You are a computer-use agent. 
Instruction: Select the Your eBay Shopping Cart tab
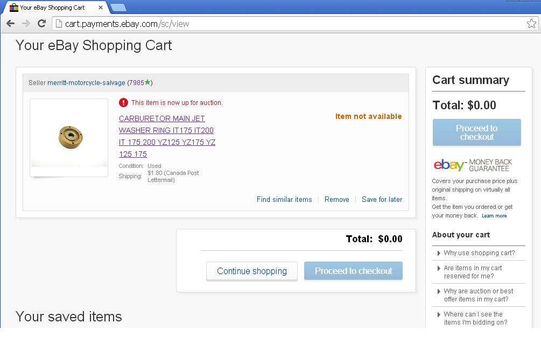click(52, 8)
